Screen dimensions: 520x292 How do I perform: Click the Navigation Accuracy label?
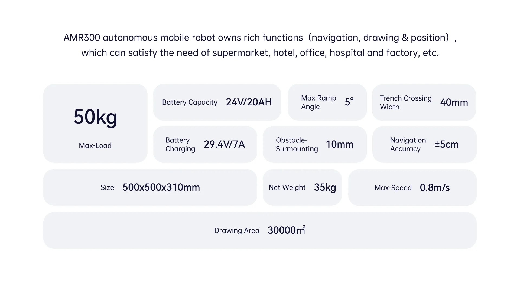coord(408,144)
